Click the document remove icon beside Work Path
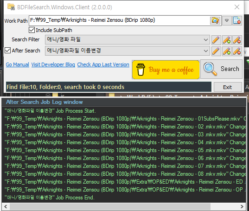The height and width of the screenshot is (211, 249). tap(237, 21)
